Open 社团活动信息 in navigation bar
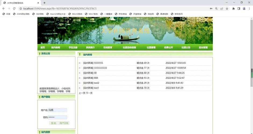This screenshot has width=253, height=134. pyautogui.click(x=129, y=47)
